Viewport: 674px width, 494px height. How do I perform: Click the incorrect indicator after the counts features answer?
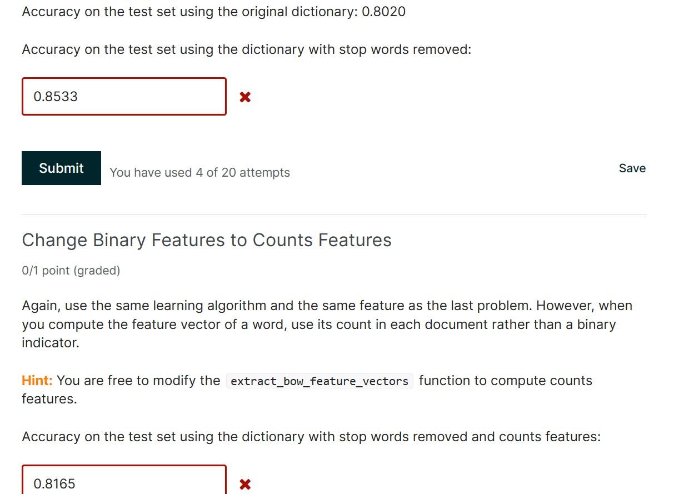(245, 484)
